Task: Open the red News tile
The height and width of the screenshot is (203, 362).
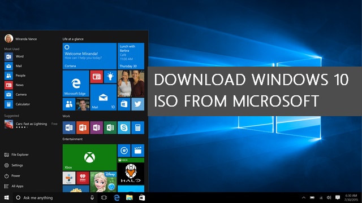Action: [97, 77]
